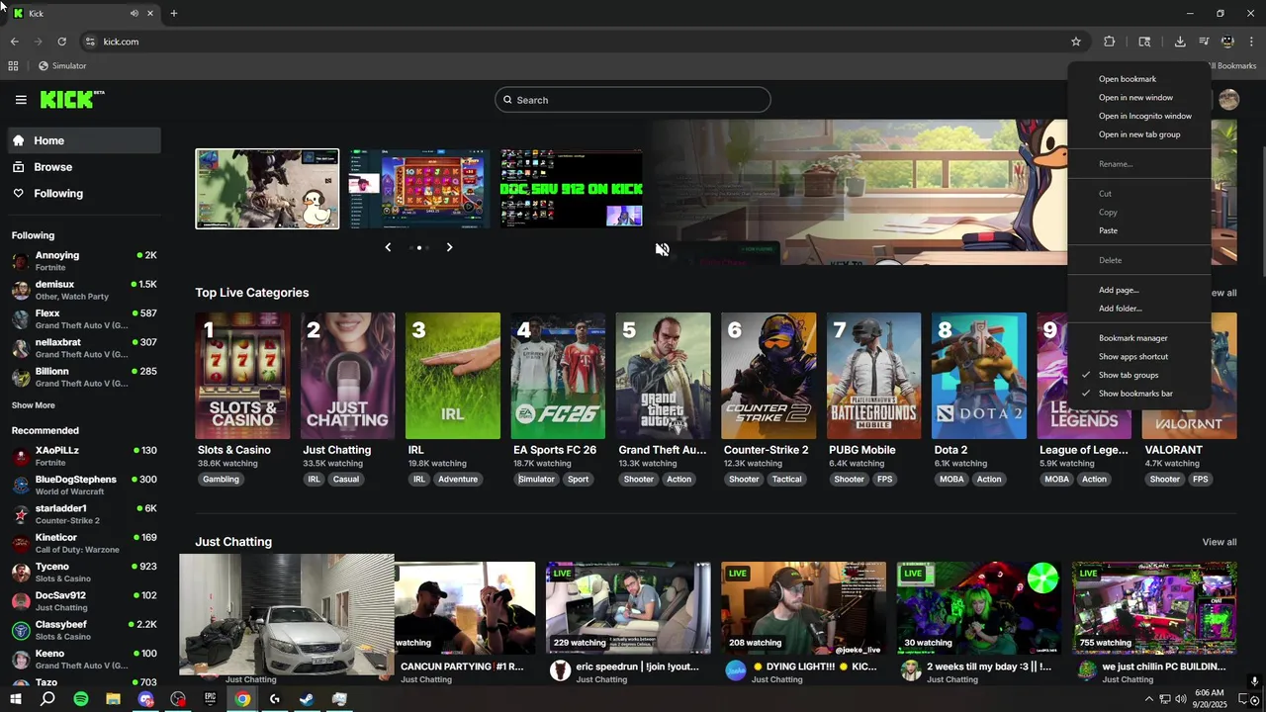
Task: View site information icon in address bar
Action: coord(90,42)
